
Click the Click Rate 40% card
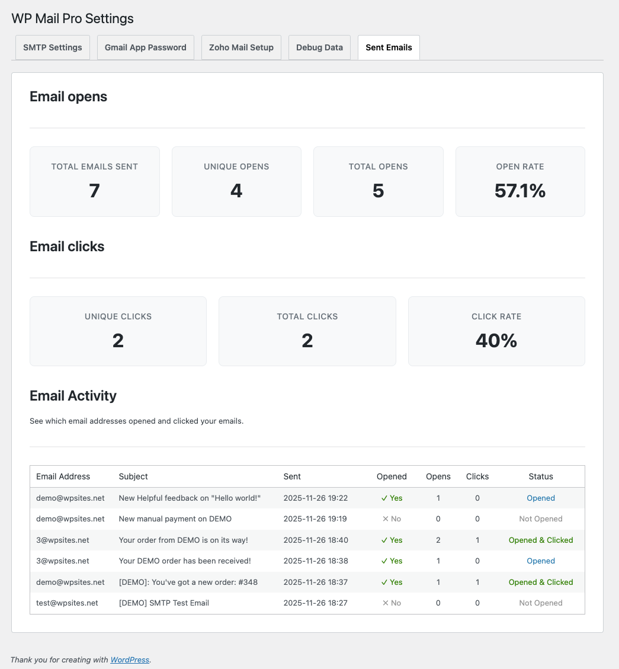click(496, 331)
